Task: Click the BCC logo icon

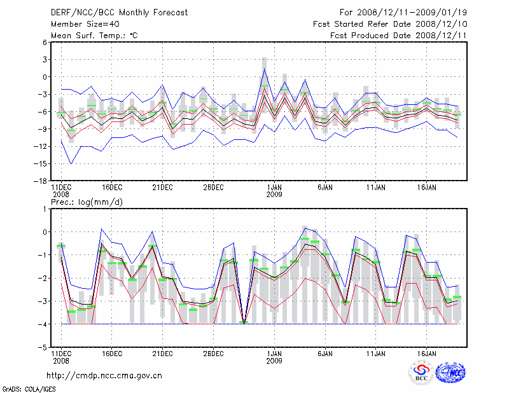Action: (421, 373)
